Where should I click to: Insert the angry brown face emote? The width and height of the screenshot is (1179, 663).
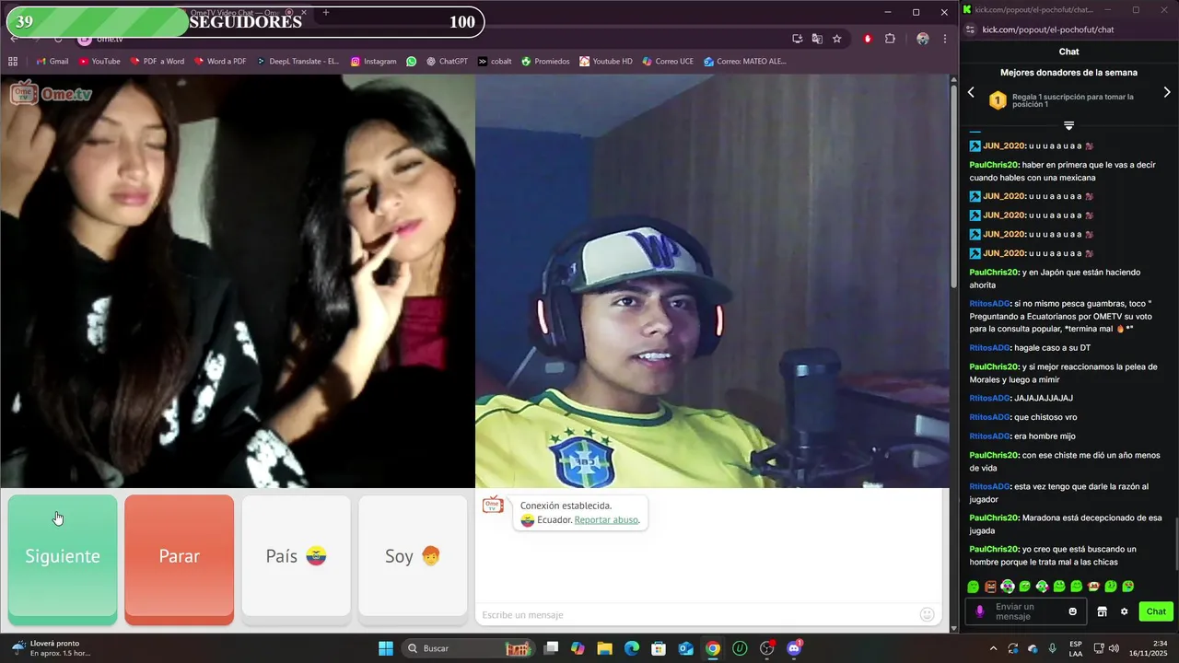point(990,587)
